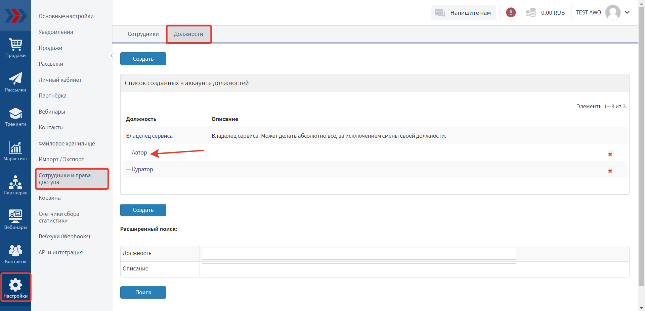Click the Должность search input field

pos(359,254)
